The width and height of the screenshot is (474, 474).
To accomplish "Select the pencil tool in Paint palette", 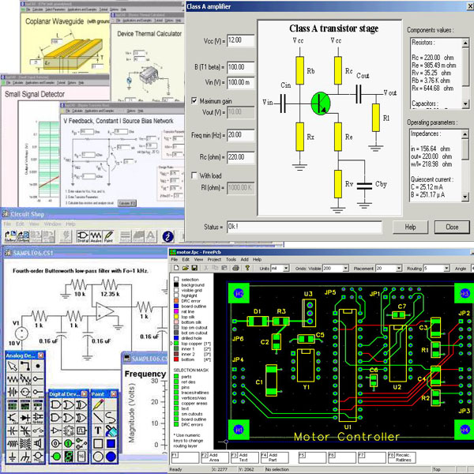I will click(98, 404).
